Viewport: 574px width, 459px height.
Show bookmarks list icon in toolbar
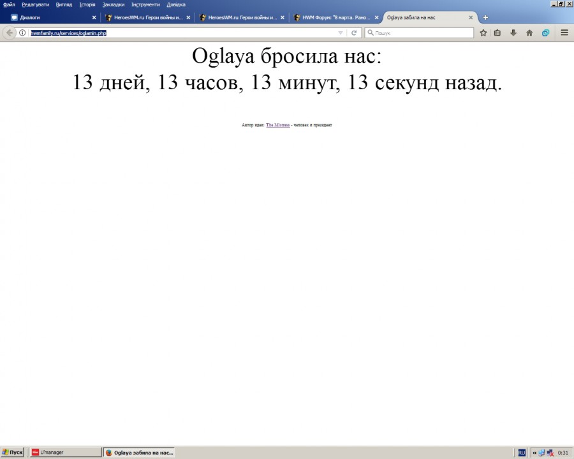click(x=497, y=33)
